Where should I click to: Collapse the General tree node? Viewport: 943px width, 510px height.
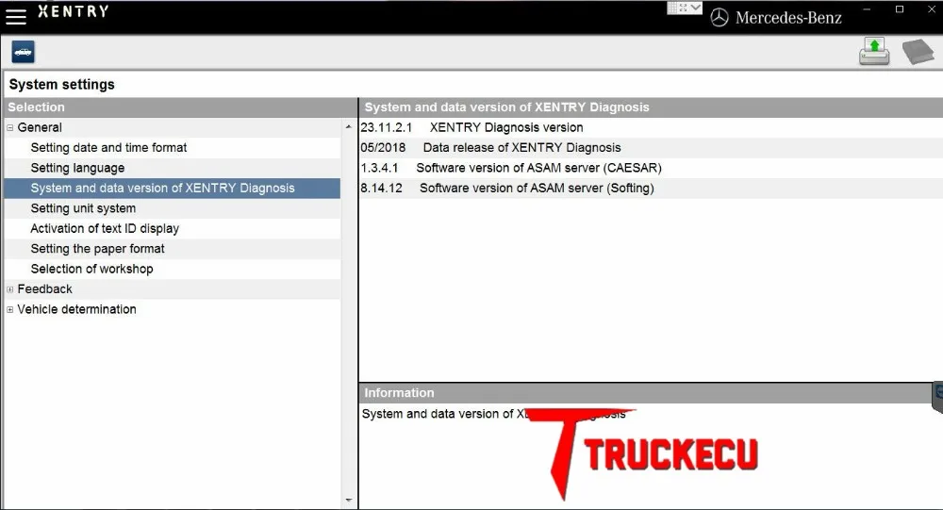pyautogui.click(x=9, y=127)
